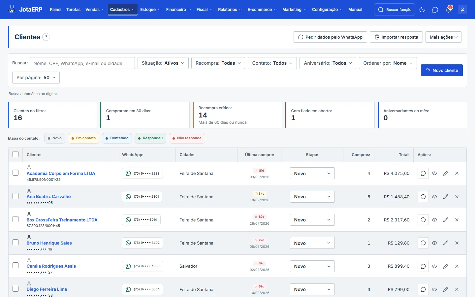Open the Buscar função search box
Viewport: 475px width, 297px height.
tap(395, 10)
